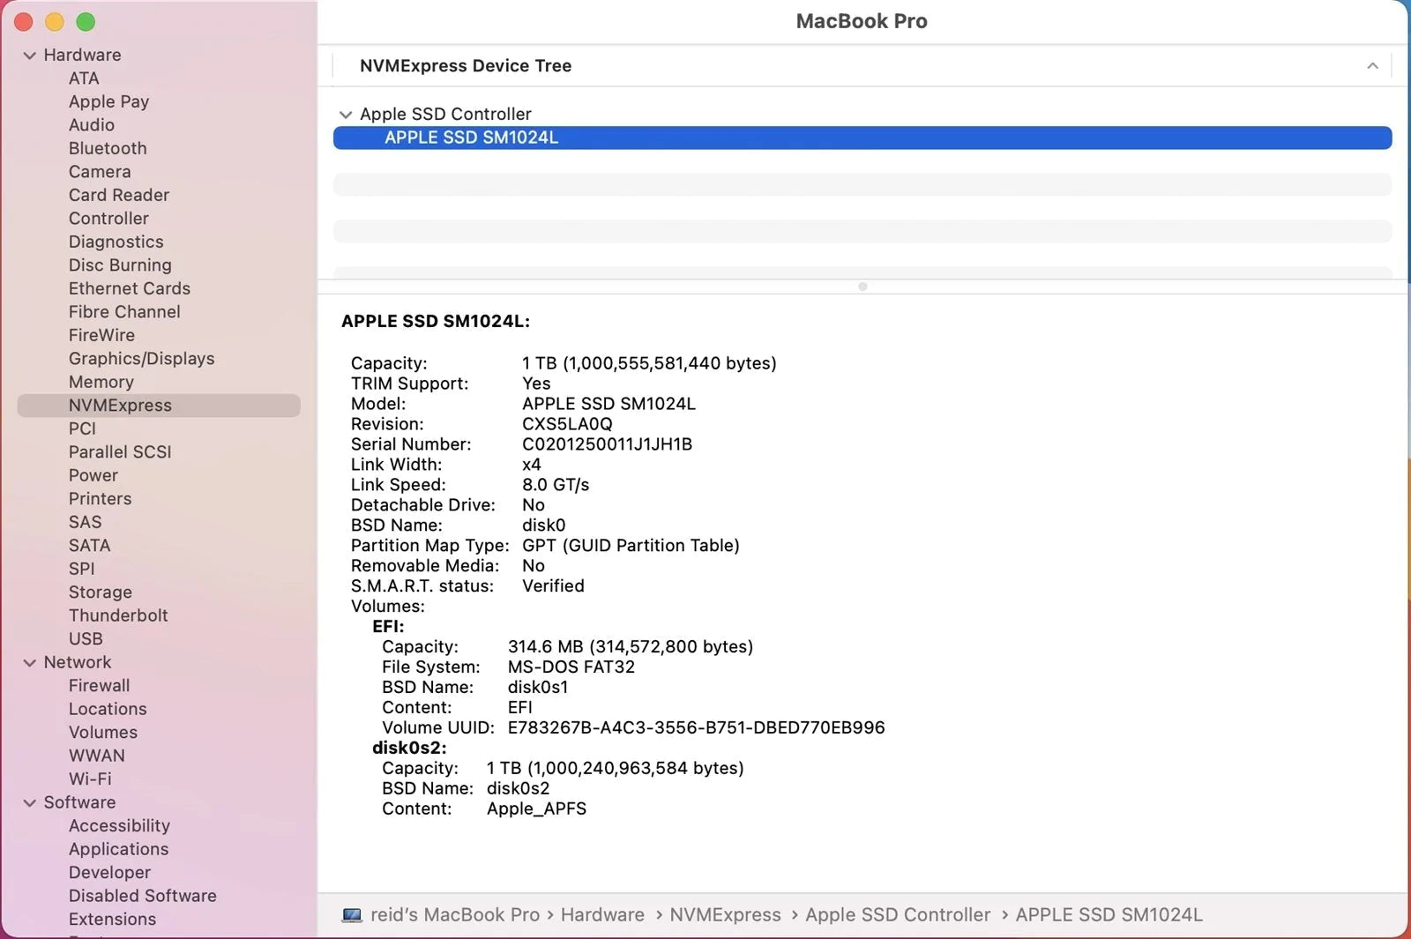Select Applications under Software

[x=118, y=849]
